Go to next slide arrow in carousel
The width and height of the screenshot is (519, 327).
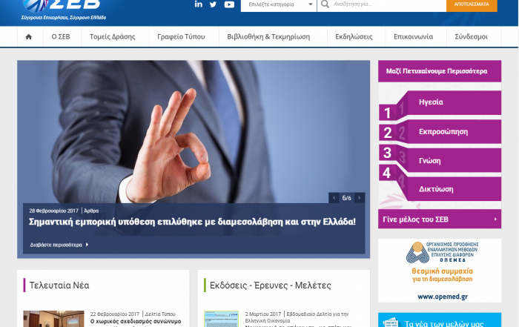click(x=360, y=198)
